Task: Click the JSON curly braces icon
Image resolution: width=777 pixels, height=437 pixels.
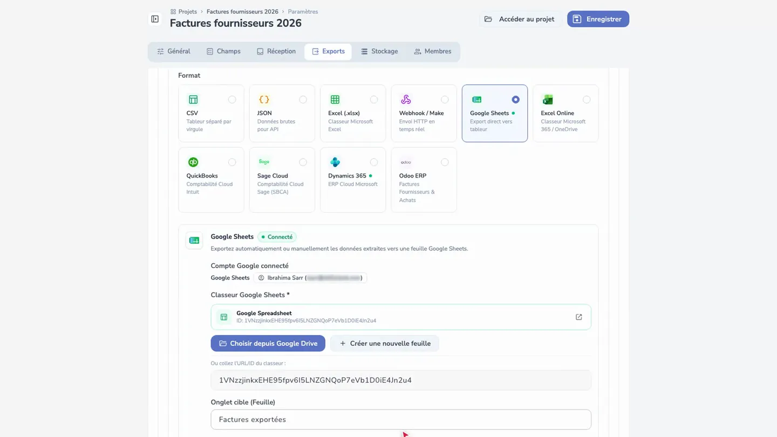Action: pos(264,99)
